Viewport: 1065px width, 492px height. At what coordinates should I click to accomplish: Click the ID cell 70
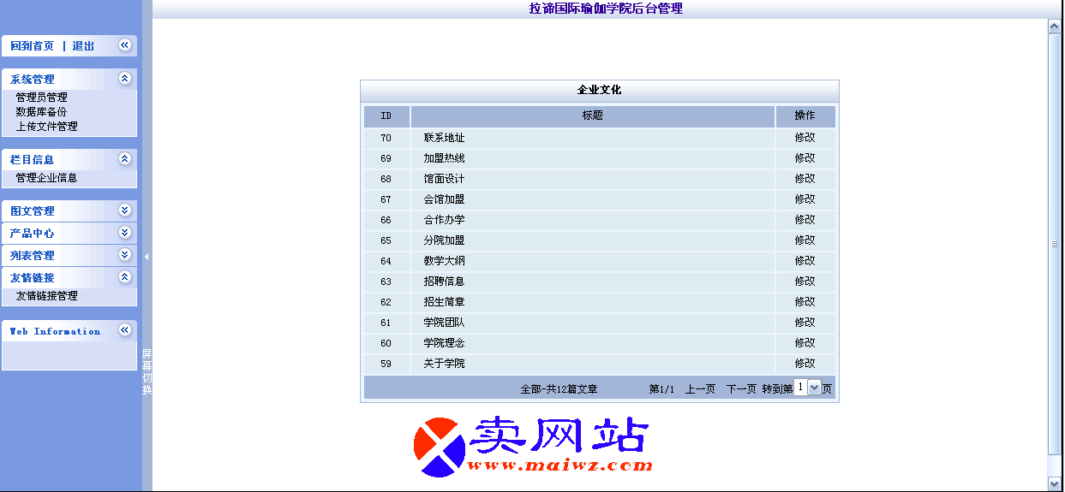pos(386,138)
